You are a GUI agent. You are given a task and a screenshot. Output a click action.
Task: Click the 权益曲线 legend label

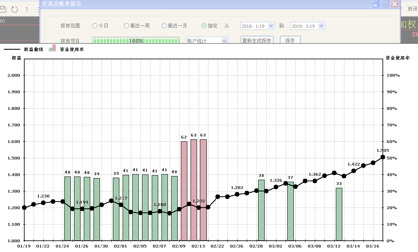[x=33, y=49]
